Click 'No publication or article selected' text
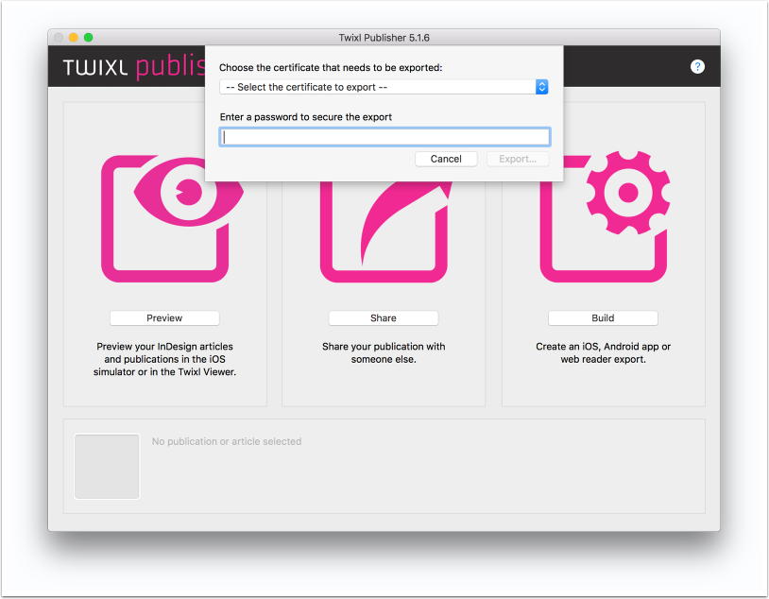Viewport: 769px width, 599px height. (227, 441)
